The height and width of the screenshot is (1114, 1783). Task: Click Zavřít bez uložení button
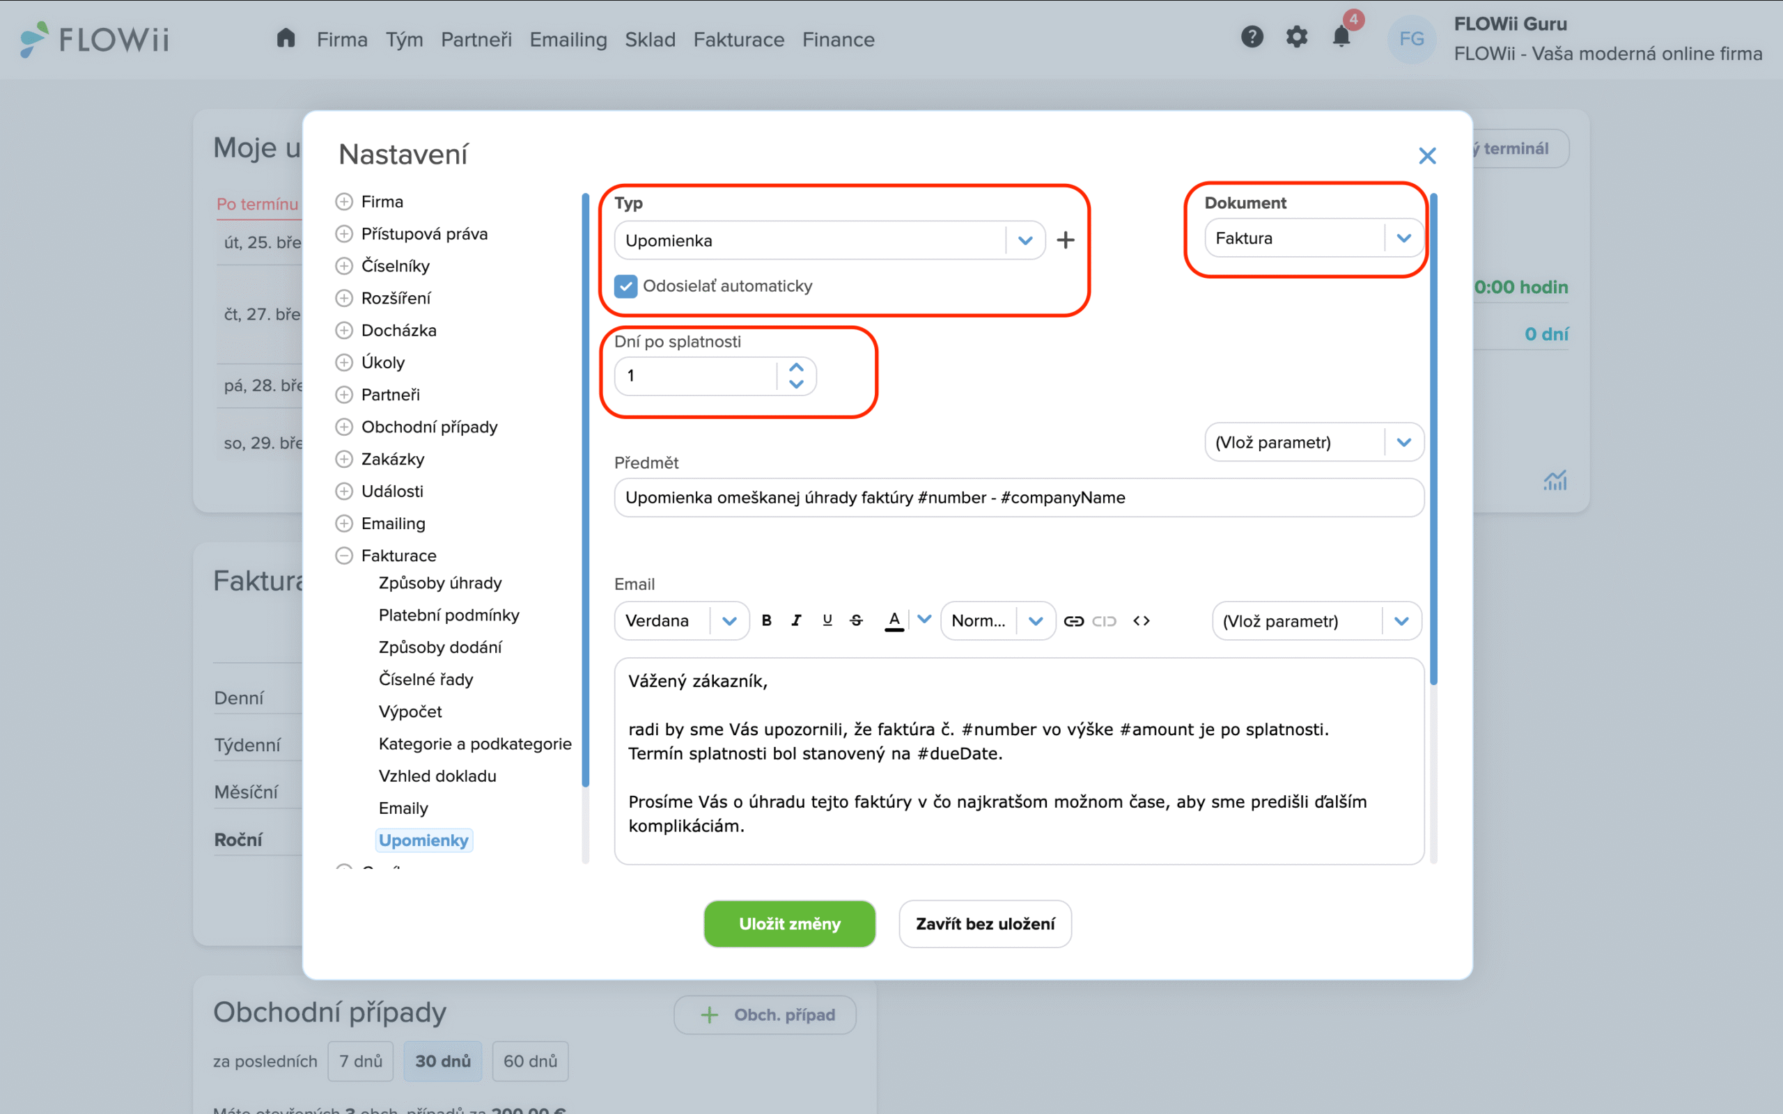click(984, 924)
